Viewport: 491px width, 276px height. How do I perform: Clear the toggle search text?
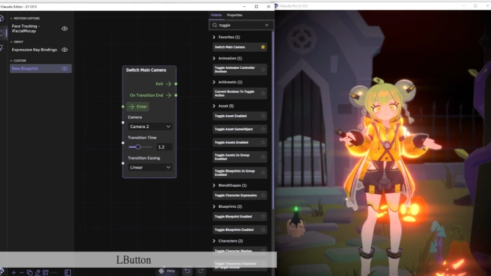[267, 25]
